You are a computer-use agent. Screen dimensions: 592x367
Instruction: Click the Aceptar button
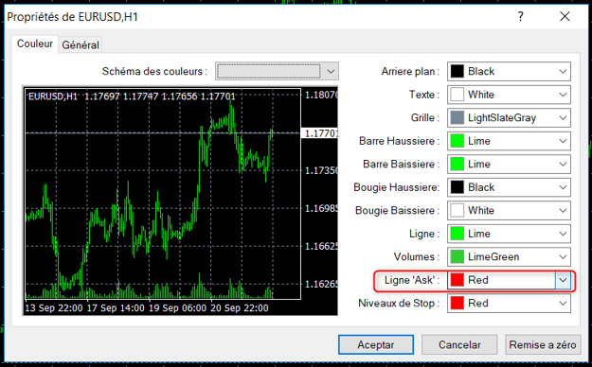click(x=376, y=344)
